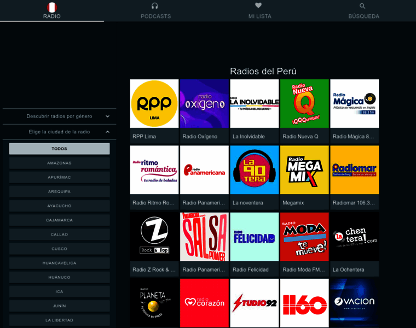Open La Ochentera station logo
The height and width of the screenshot is (328, 416).
coord(355,237)
